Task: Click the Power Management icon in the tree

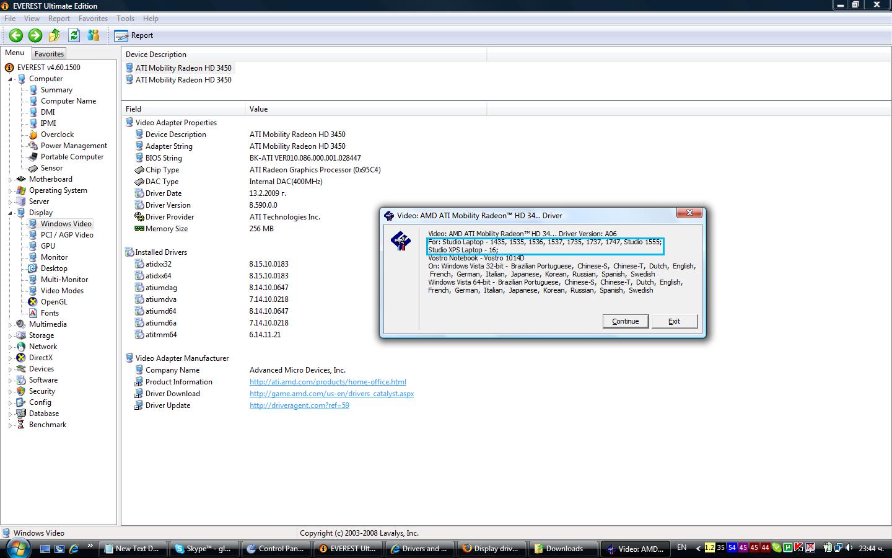Action: [x=33, y=146]
